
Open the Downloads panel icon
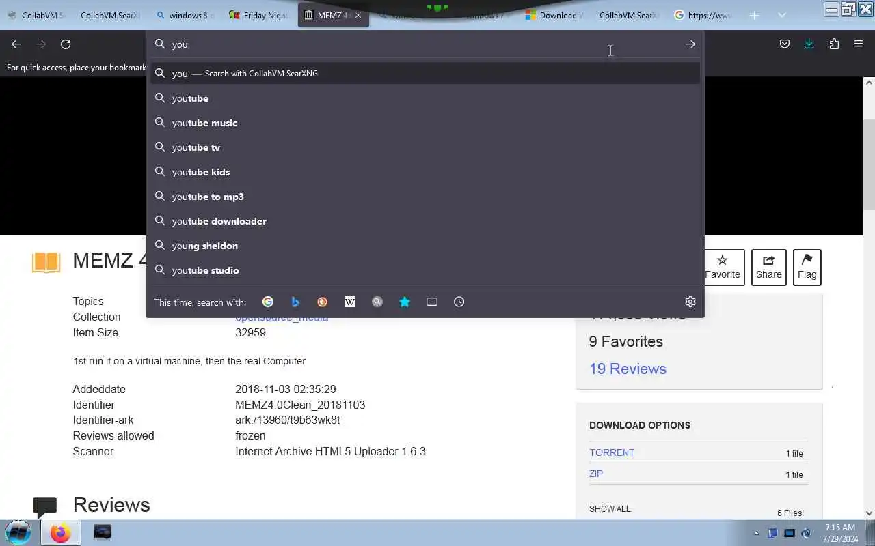809,44
